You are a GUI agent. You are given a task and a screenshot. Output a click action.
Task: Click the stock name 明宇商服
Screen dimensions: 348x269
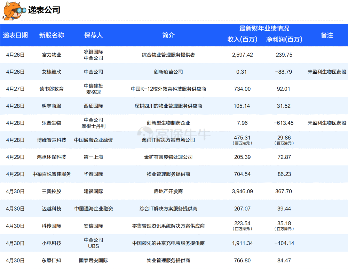[52, 106]
